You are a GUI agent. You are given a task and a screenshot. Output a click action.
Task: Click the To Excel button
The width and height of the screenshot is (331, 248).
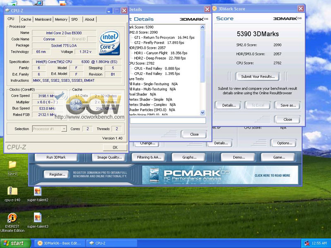point(258,105)
